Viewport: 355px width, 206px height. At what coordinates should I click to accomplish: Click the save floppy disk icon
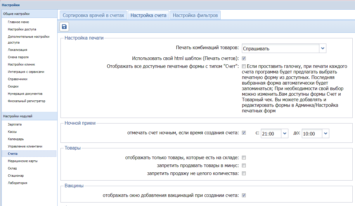click(64, 27)
